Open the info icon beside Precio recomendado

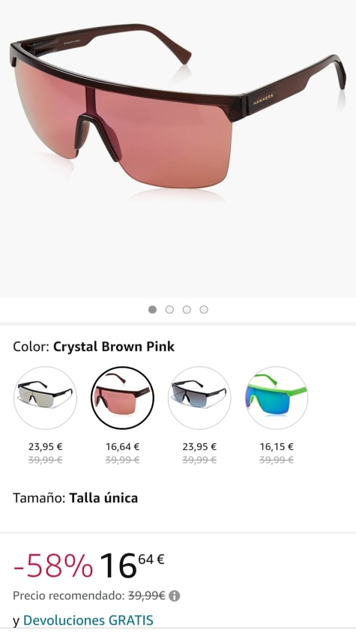click(x=175, y=595)
